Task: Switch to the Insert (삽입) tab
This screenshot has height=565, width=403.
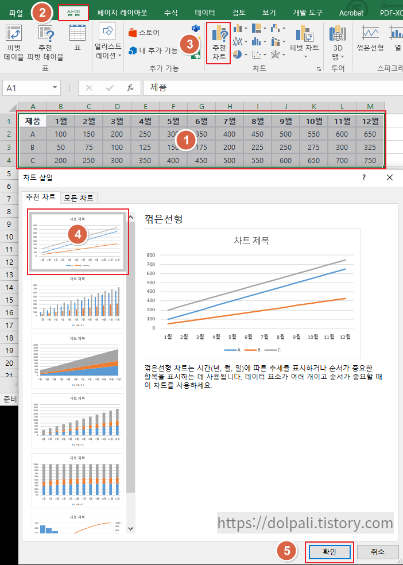Action: (x=73, y=13)
